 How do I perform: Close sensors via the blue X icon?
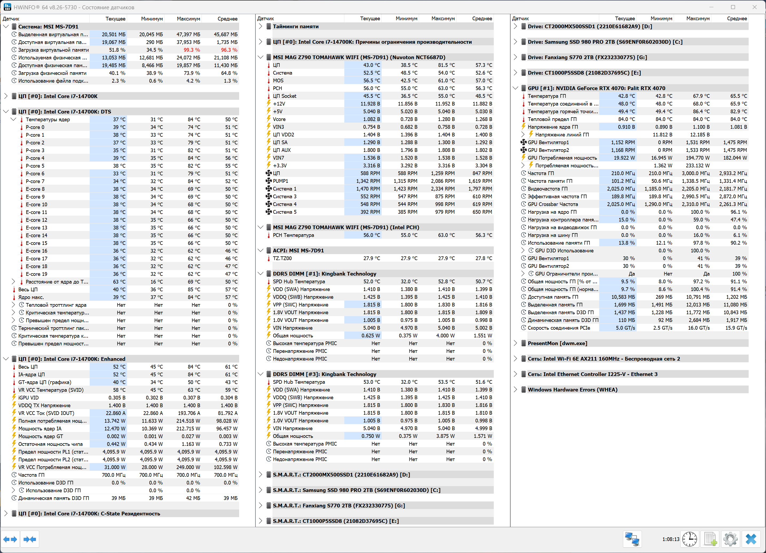point(751,539)
